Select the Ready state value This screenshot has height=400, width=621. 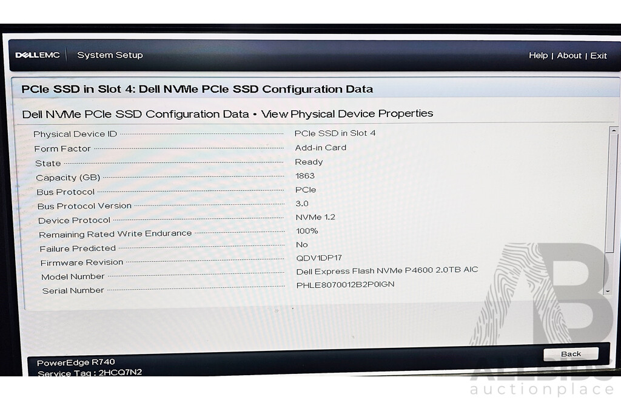[x=309, y=162]
